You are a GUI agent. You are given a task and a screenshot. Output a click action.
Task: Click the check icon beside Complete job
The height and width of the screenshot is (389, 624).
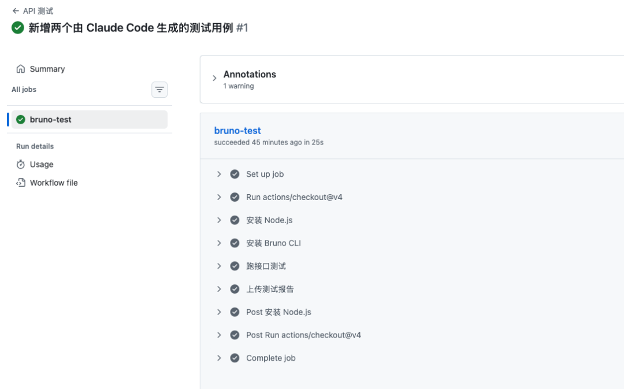tap(235, 358)
